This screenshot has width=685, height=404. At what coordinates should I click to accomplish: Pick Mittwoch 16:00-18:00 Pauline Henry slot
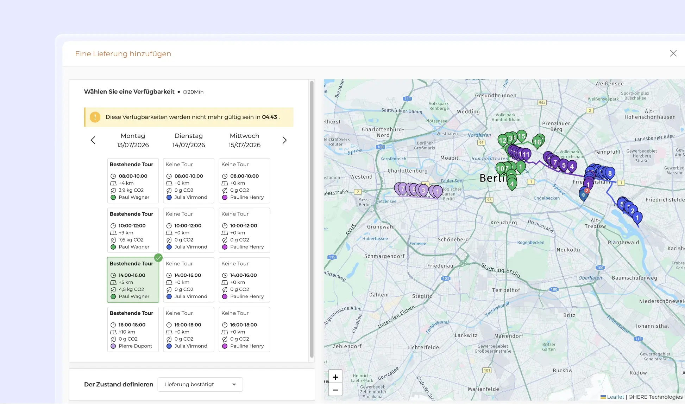click(x=244, y=329)
